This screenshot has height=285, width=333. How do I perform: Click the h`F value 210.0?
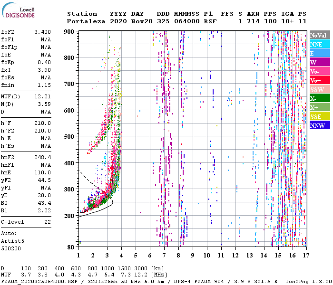point(43,123)
